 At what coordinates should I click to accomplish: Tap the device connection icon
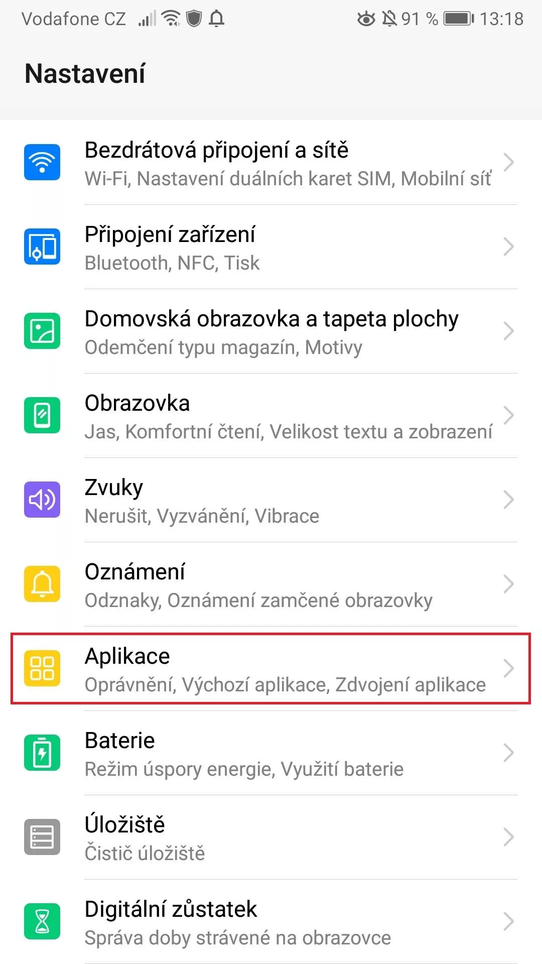point(42,247)
